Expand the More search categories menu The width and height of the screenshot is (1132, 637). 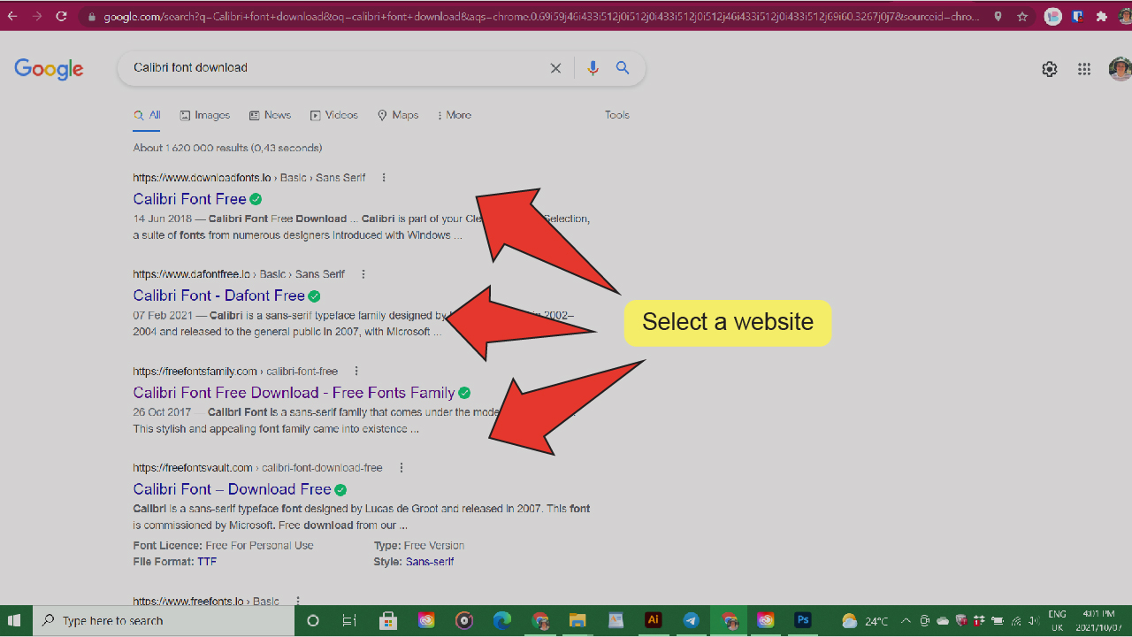pyautogui.click(x=455, y=115)
